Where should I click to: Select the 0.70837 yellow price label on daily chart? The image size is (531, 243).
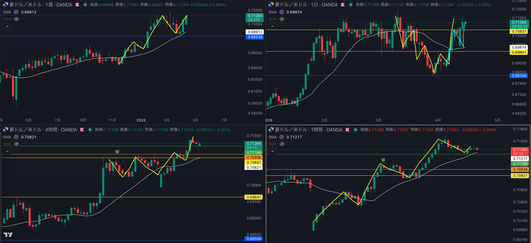[x=519, y=31]
